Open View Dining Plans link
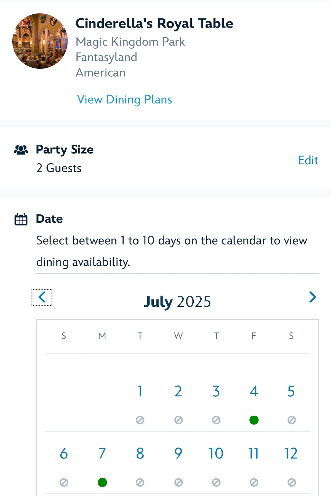This screenshot has width=331, height=496. (124, 99)
